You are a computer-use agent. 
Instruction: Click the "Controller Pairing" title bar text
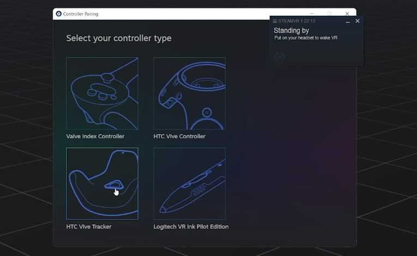tap(81, 14)
